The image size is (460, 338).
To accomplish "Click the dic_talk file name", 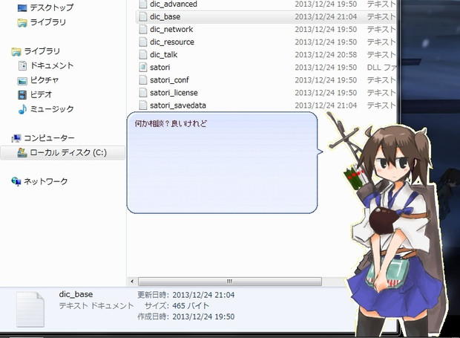I will pyautogui.click(x=164, y=55).
